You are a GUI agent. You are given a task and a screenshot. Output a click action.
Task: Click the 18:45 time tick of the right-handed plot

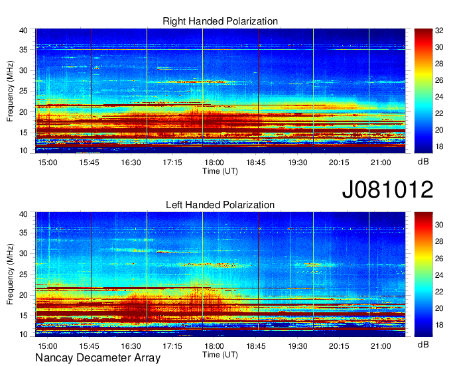point(256,162)
